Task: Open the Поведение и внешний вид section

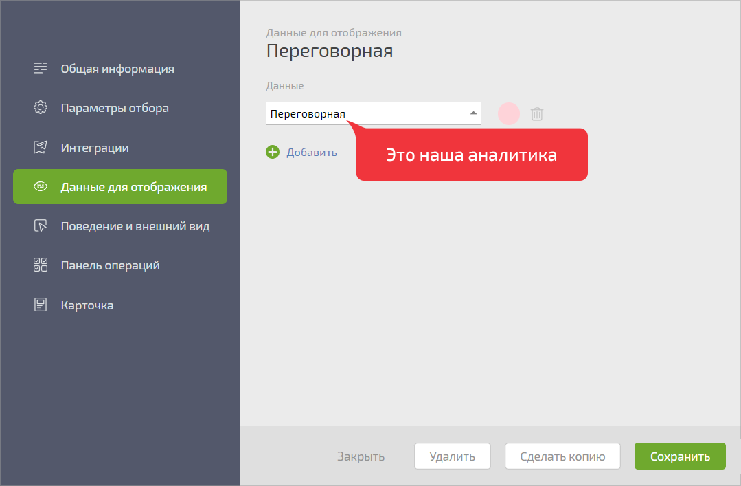Action: (x=135, y=226)
